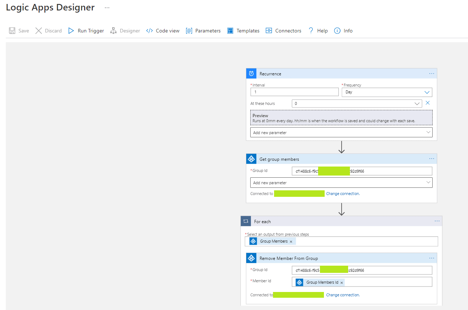Click the Recurrence clock icon

coord(251,74)
